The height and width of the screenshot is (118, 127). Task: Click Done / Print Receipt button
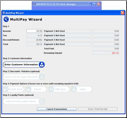click(x=98, y=109)
